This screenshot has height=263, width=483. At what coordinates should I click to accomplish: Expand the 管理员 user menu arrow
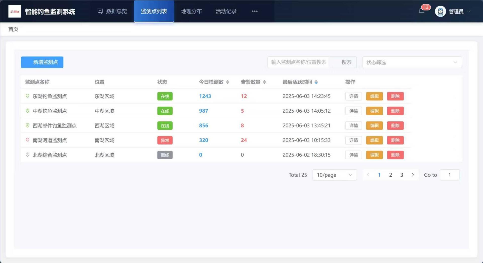point(469,12)
